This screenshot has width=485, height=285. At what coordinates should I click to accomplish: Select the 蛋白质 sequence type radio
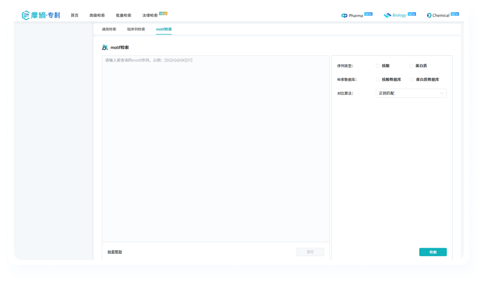[x=411, y=66]
